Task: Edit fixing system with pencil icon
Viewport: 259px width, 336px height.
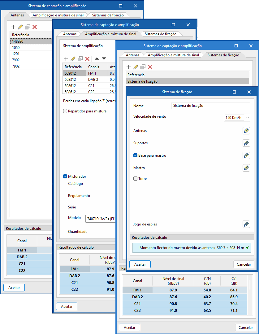Action: click(x=136, y=67)
